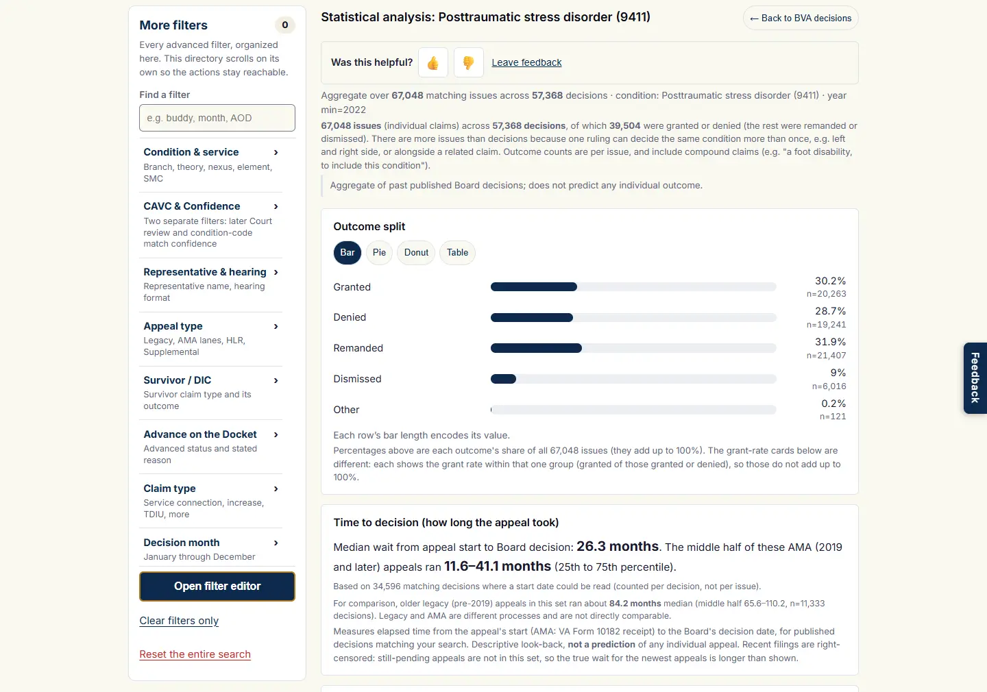The width and height of the screenshot is (987, 692).
Task: Open the filter editor
Action: (217, 586)
